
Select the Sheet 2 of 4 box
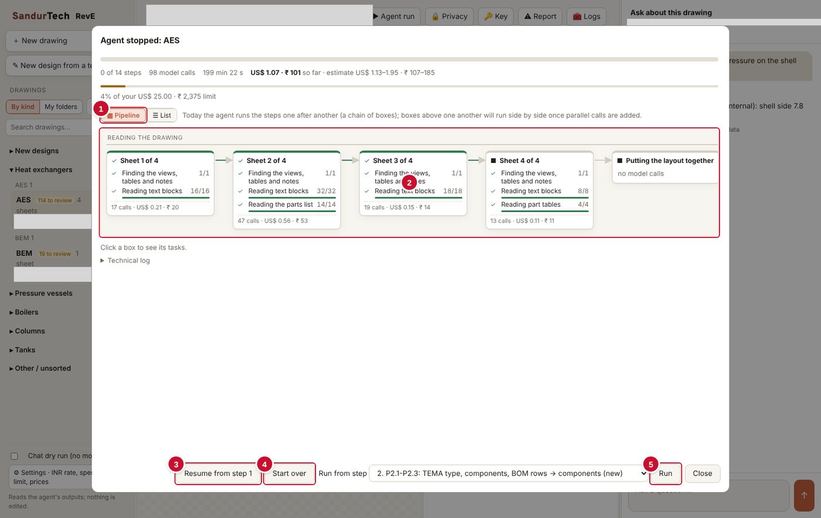point(287,190)
